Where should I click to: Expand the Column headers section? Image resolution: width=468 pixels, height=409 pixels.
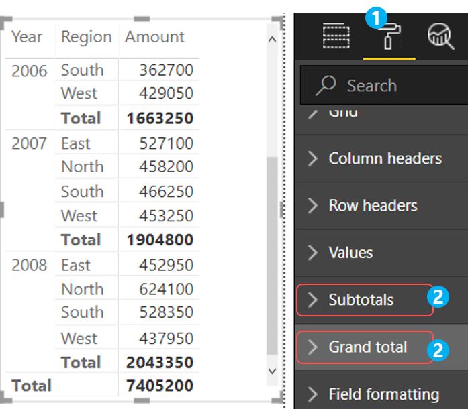381,158
